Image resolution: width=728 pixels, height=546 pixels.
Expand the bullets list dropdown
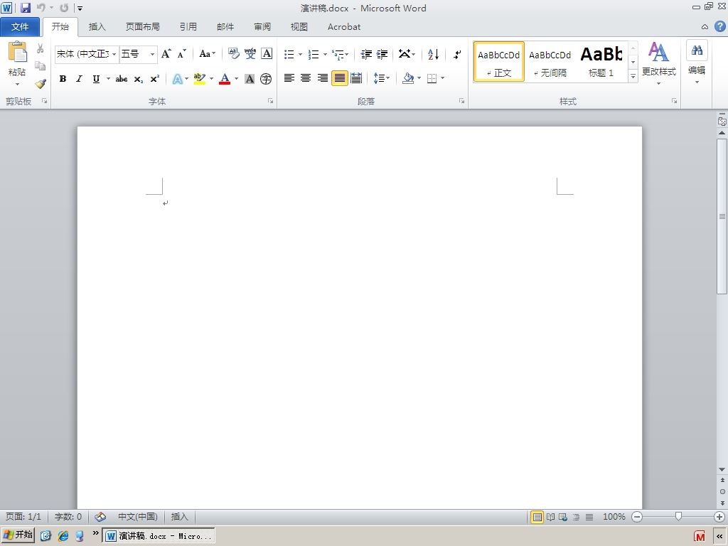click(x=301, y=54)
